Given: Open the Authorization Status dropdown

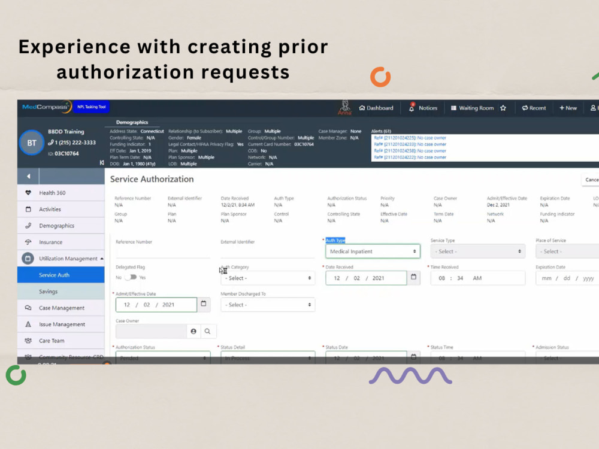Looking at the screenshot, I should (x=163, y=357).
